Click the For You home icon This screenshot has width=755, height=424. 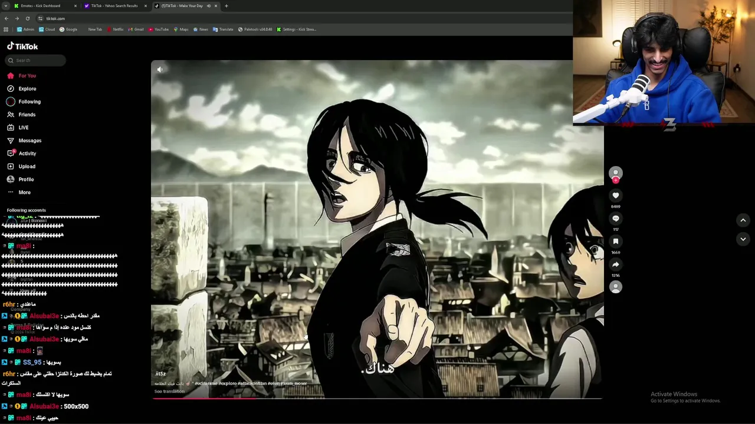click(x=11, y=75)
